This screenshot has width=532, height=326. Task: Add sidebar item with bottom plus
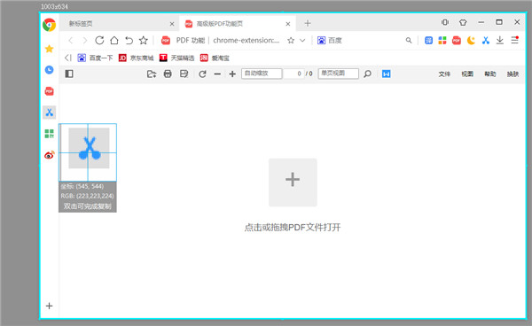point(49,306)
